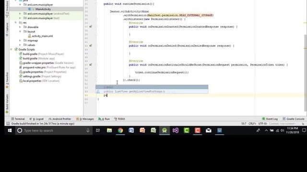
Task: Open the Captures side panel
Action: [x=7, y=29]
